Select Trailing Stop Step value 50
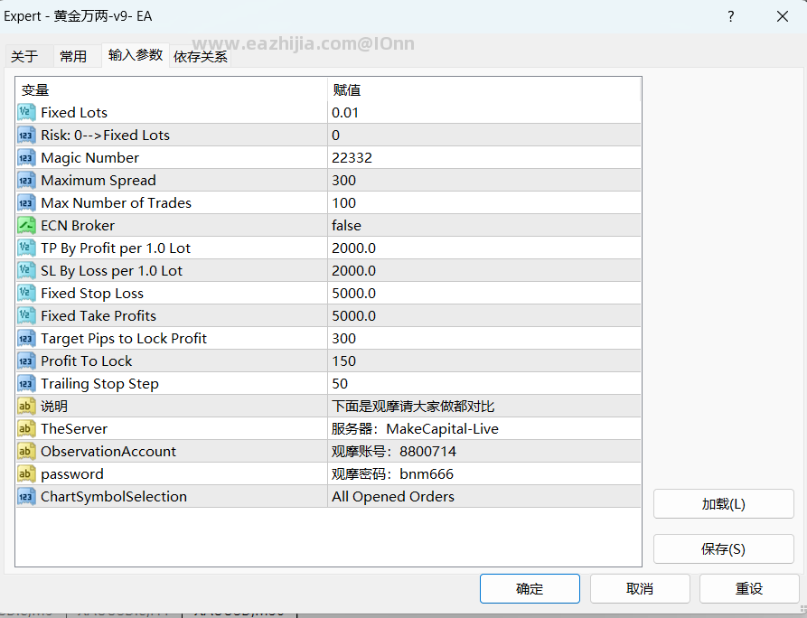The width and height of the screenshot is (807, 618). (x=483, y=384)
